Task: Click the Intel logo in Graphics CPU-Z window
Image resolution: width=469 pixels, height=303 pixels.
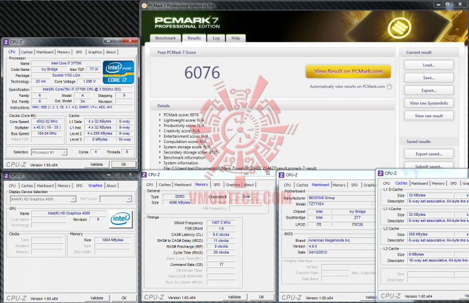Action: [121, 219]
